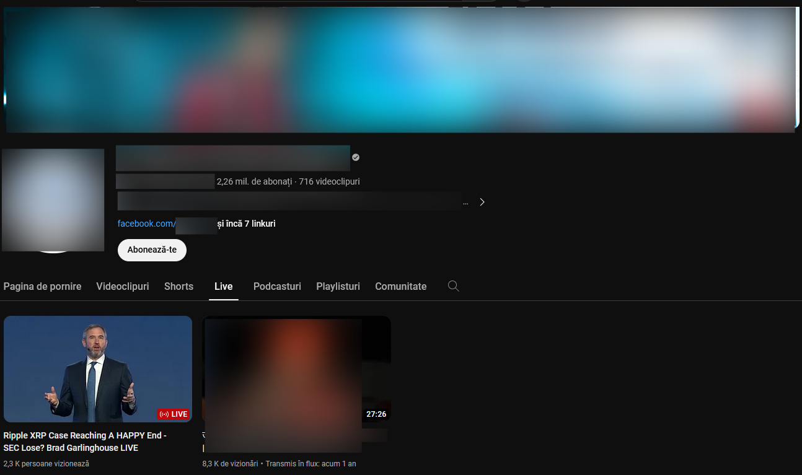
Task: Open the Podcasturi tab
Action: (277, 286)
